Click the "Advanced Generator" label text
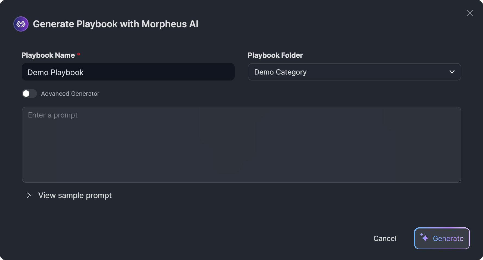The height and width of the screenshot is (260, 483). [70, 94]
